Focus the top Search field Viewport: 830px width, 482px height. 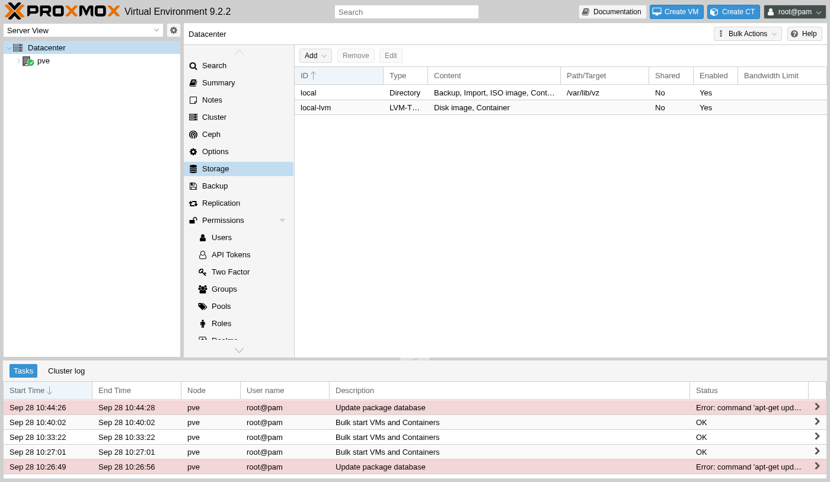[x=406, y=12]
